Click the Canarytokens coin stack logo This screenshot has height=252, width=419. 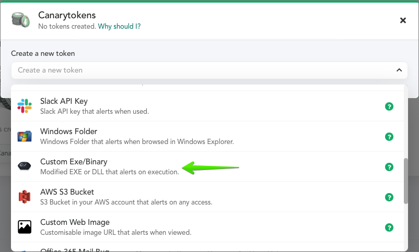(x=20, y=20)
